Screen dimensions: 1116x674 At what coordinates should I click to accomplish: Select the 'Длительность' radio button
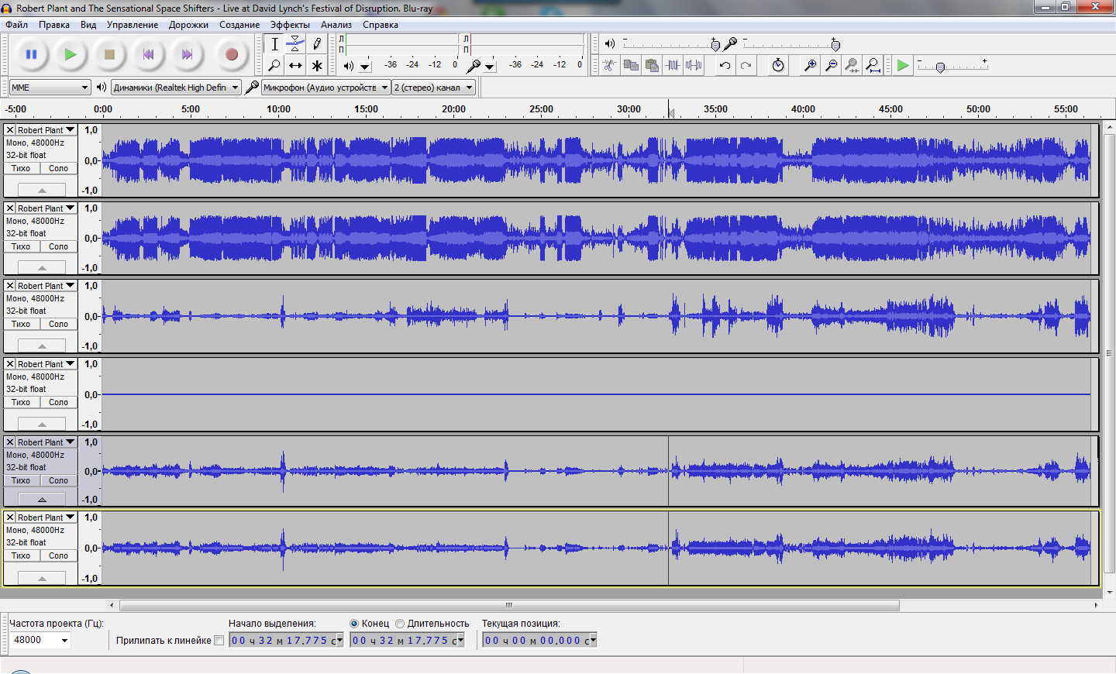[x=400, y=624]
